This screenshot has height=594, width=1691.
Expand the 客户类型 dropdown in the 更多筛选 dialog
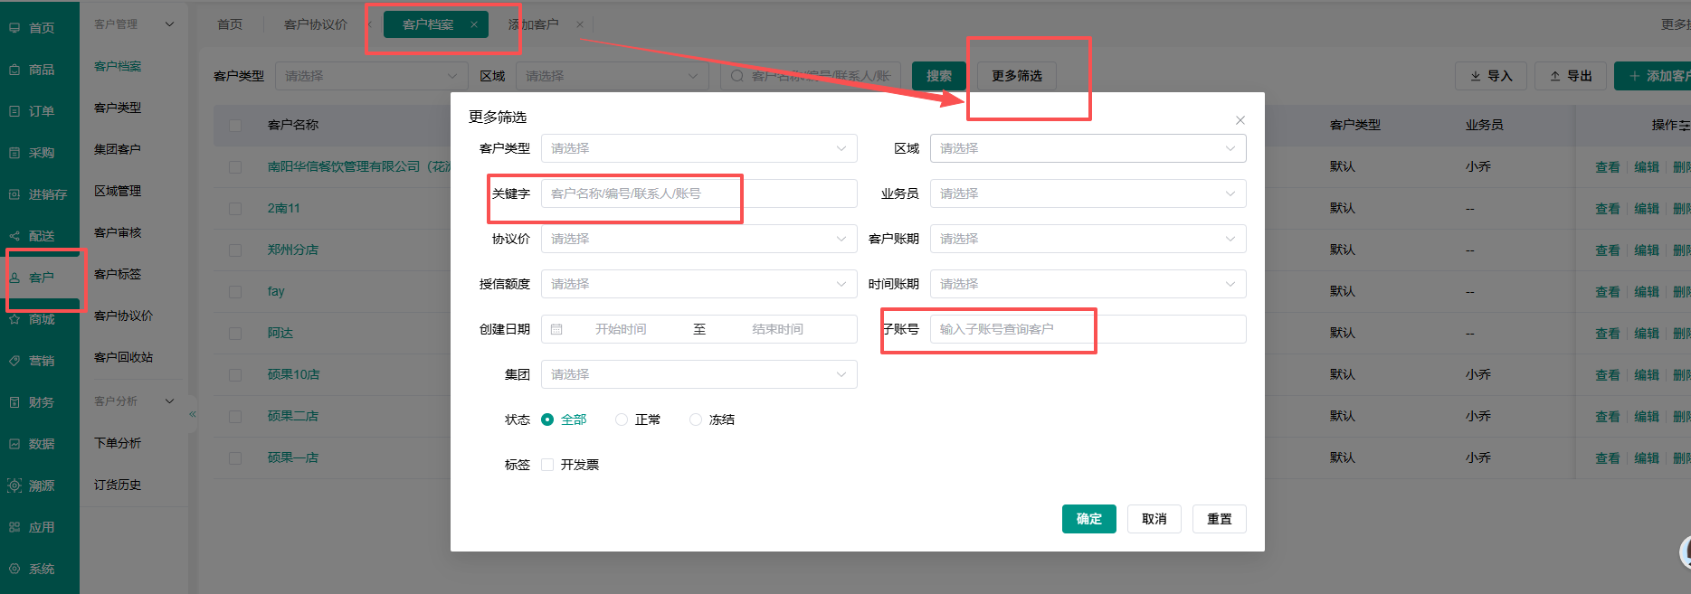click(x=699, y=148)
